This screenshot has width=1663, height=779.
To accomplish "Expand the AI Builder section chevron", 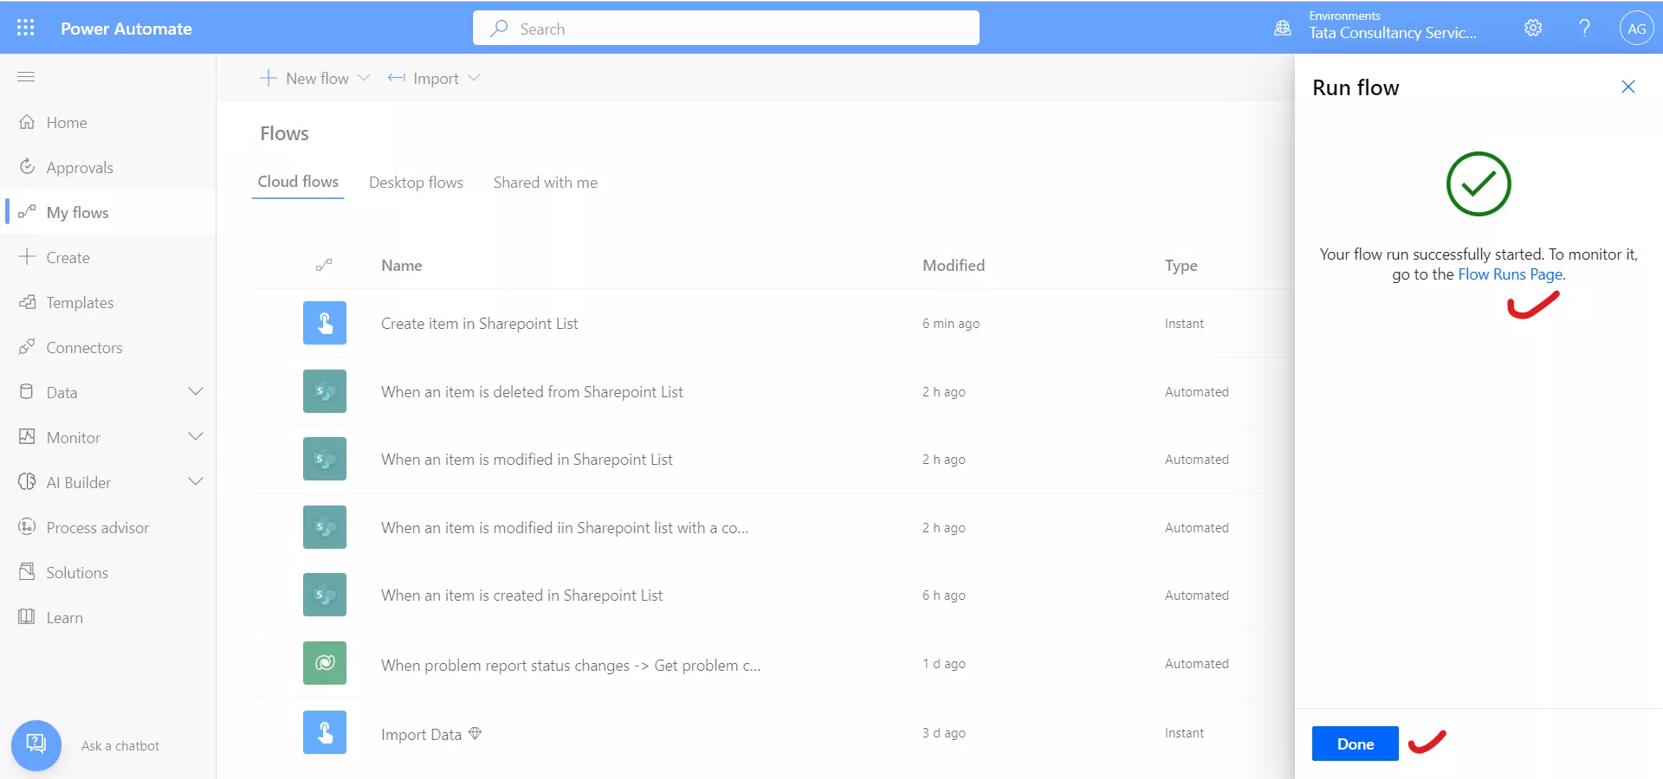I will (x=196, y=481).
